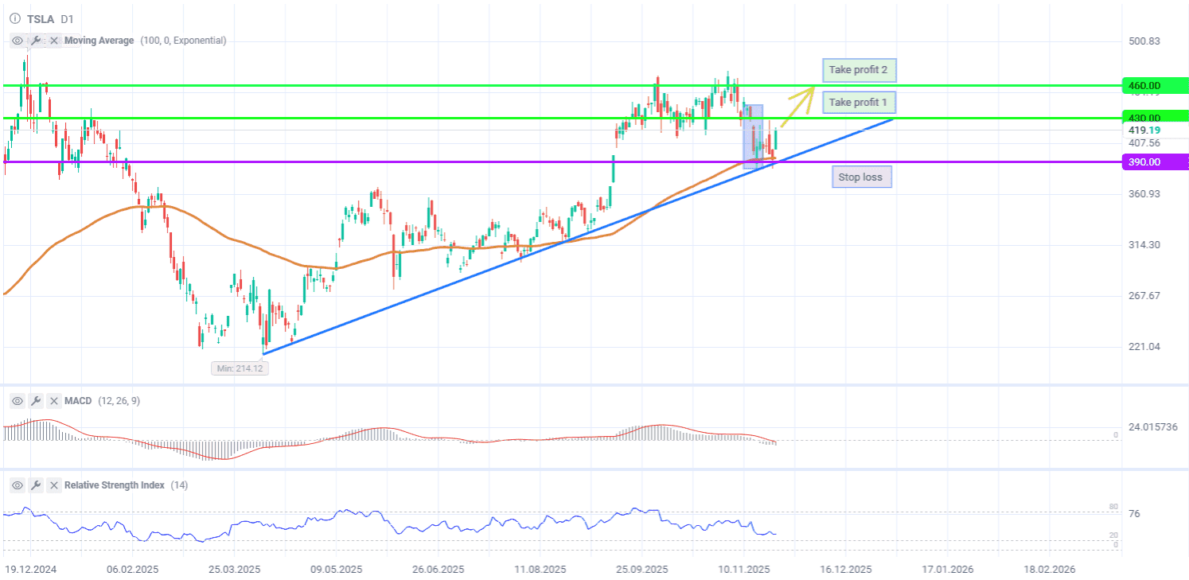Select the Stop loss label

point(861,177)
